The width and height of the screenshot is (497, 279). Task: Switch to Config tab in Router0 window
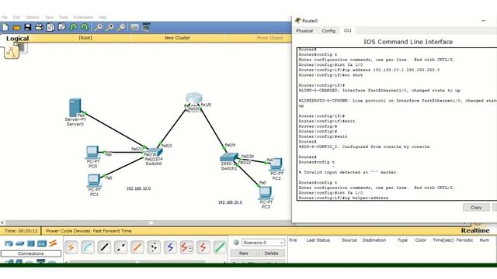click(328, 31)
